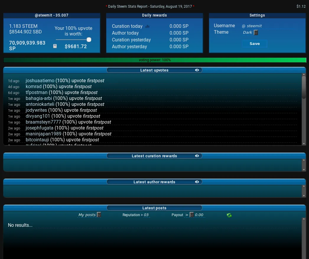Click the voting power progress bar
The width and height of the screenshot is (309, 259).
tap(155, 60)
